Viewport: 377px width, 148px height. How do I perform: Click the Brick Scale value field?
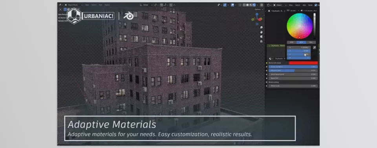(293, 86)
